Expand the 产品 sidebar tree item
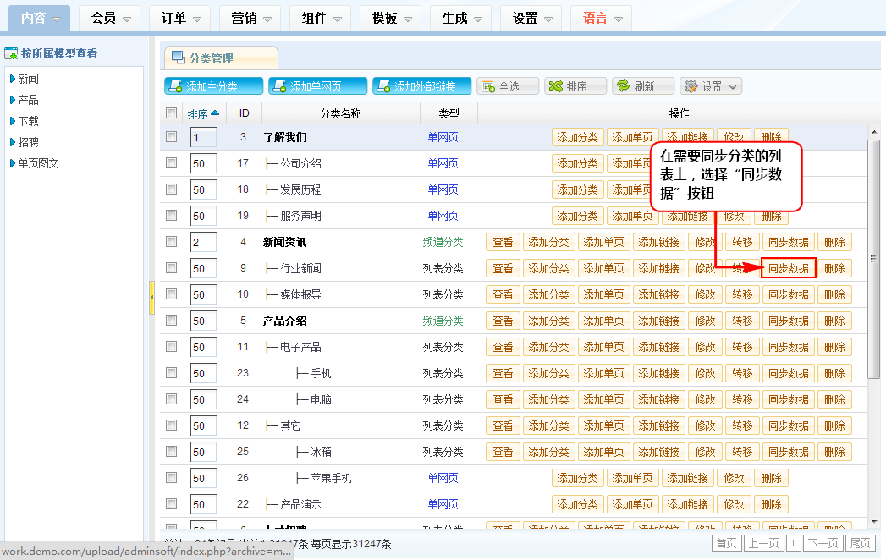886x560 pixels. [12, 100]
